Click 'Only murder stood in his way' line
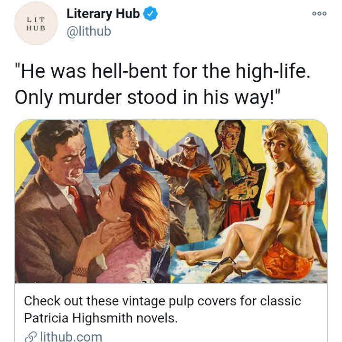 [x=147, y=97]
